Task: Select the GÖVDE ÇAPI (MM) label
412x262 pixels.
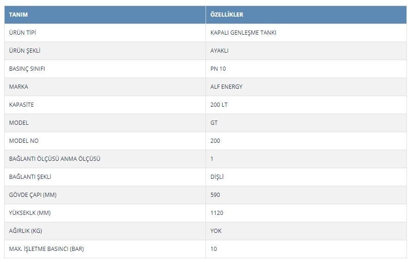Action: click(x=33, y=195)
